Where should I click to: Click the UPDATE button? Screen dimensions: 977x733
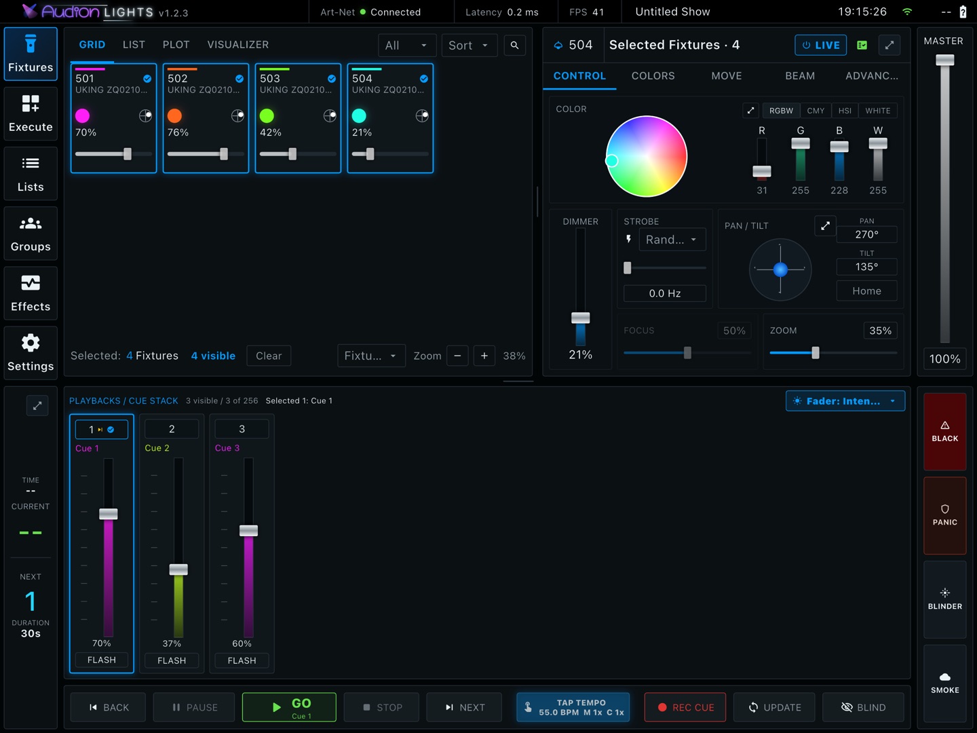(774, 707)
